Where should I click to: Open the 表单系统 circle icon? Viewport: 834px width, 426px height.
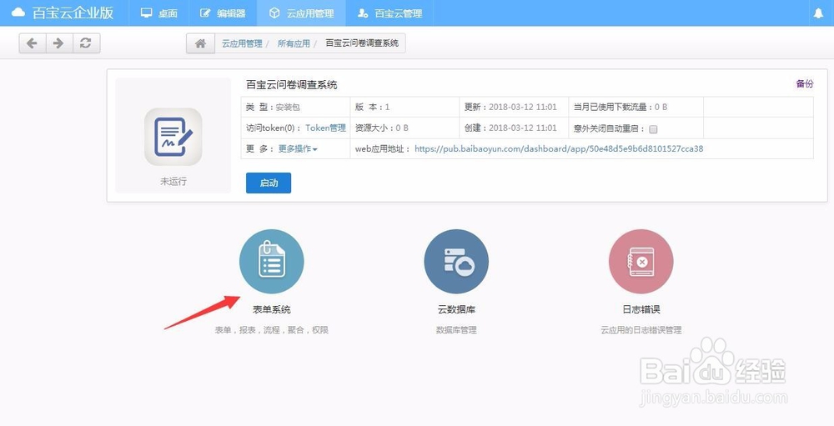pos(272,262)
